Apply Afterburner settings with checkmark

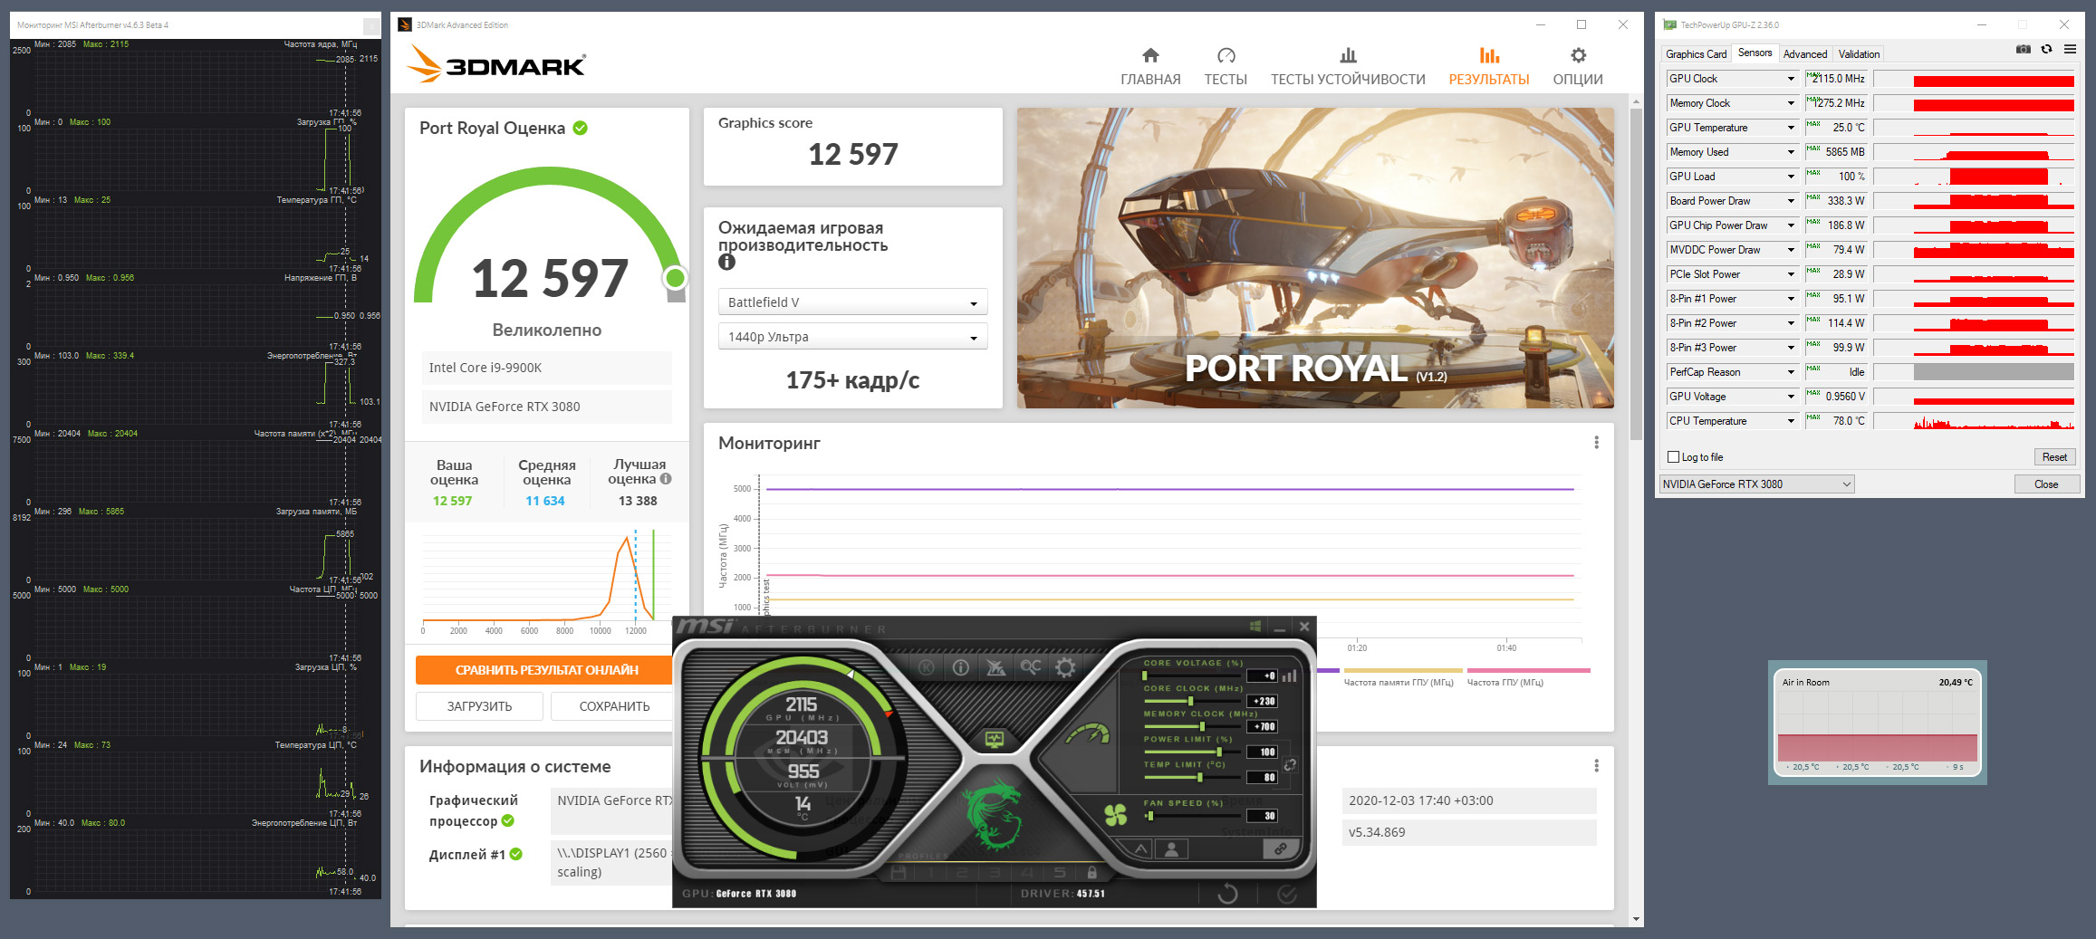coord(1286,894)
